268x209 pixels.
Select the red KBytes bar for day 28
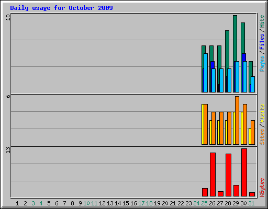pos(228,175)
